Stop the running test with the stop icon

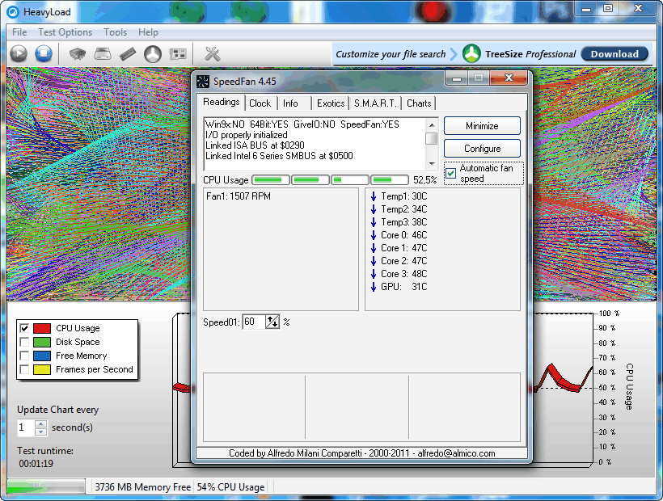point(44,54)
